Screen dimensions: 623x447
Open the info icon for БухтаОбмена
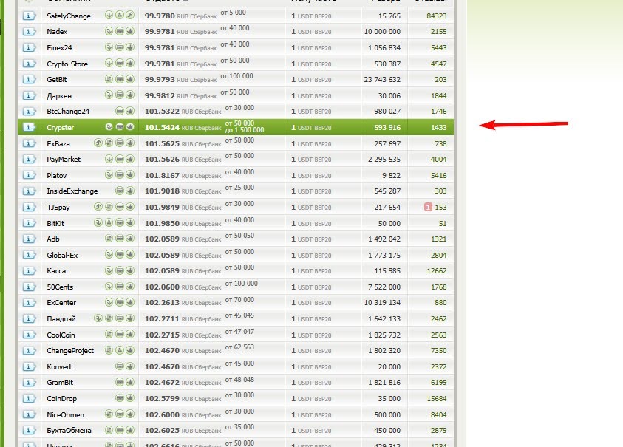[29, 430]
